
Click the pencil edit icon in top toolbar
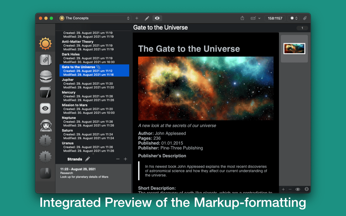pyautogui.click(x=147, y=18)
